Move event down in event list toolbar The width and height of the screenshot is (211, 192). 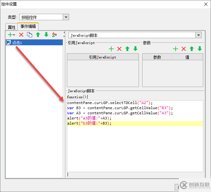[x=46, y=35]
